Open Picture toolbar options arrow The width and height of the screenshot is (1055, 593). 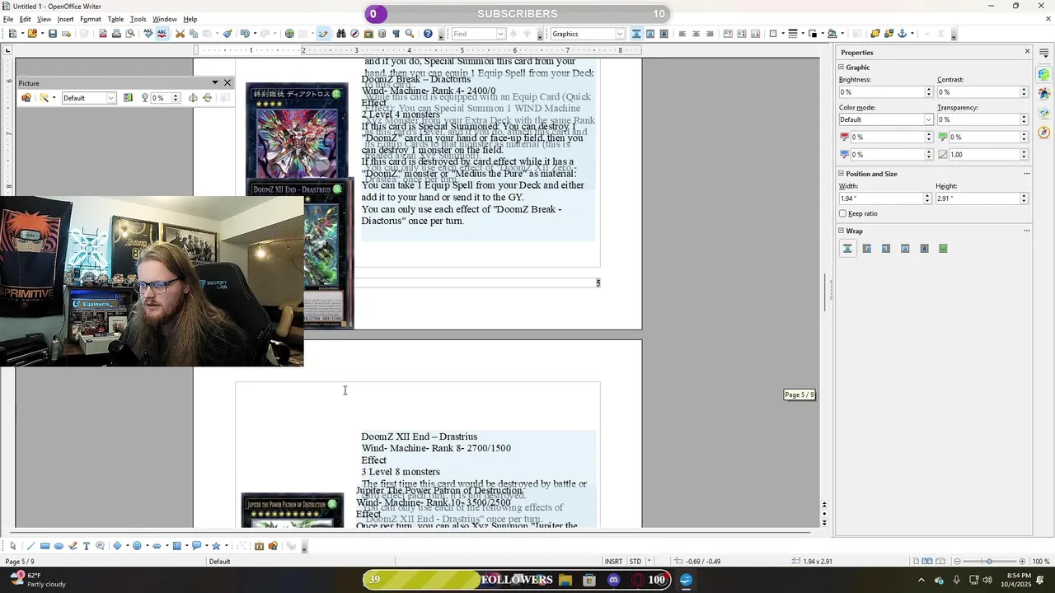tap(215, 82)
